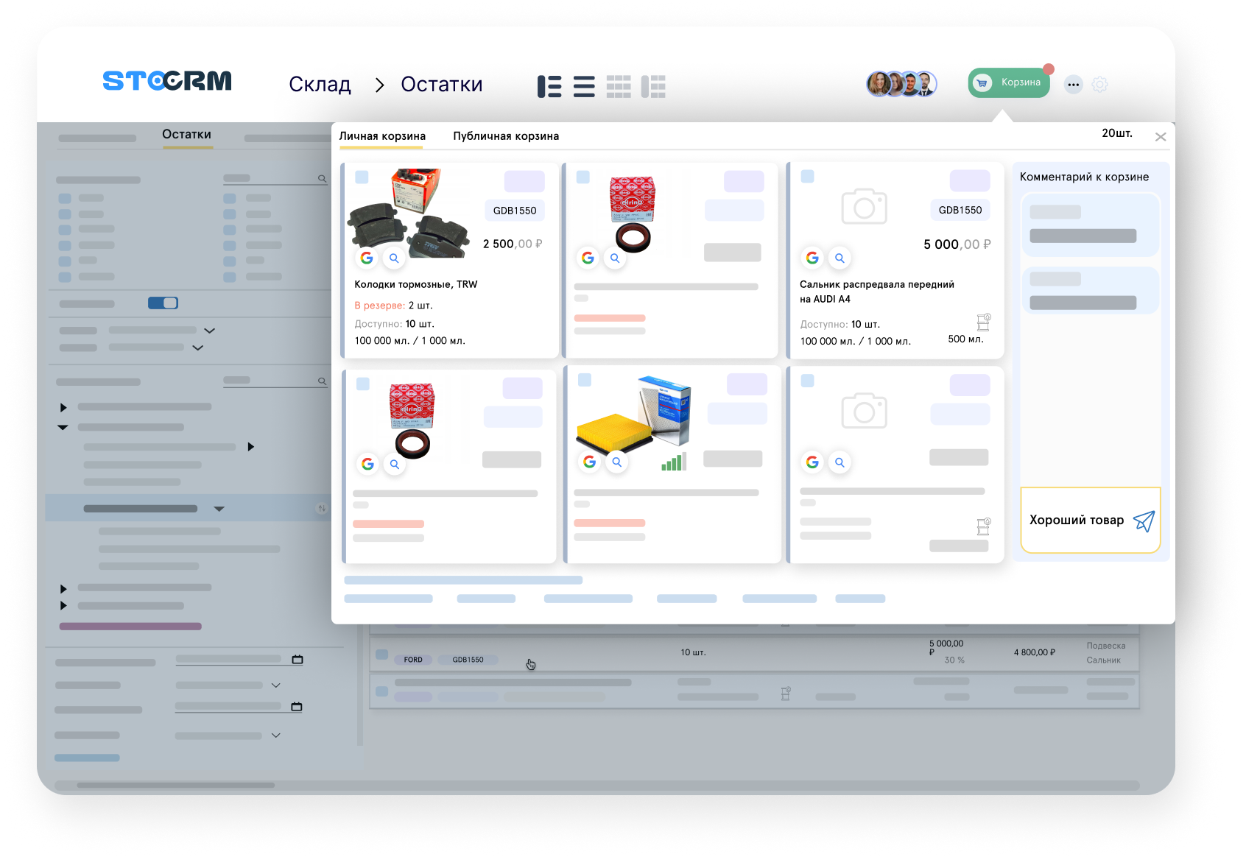Open the green Корзина cart button
The width and height of the screenshot is (1246, 857).
[x=1009, y=82]
